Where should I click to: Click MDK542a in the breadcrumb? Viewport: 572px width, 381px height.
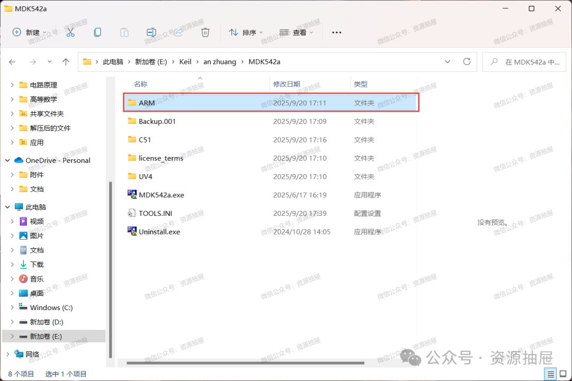coord(264,62)
